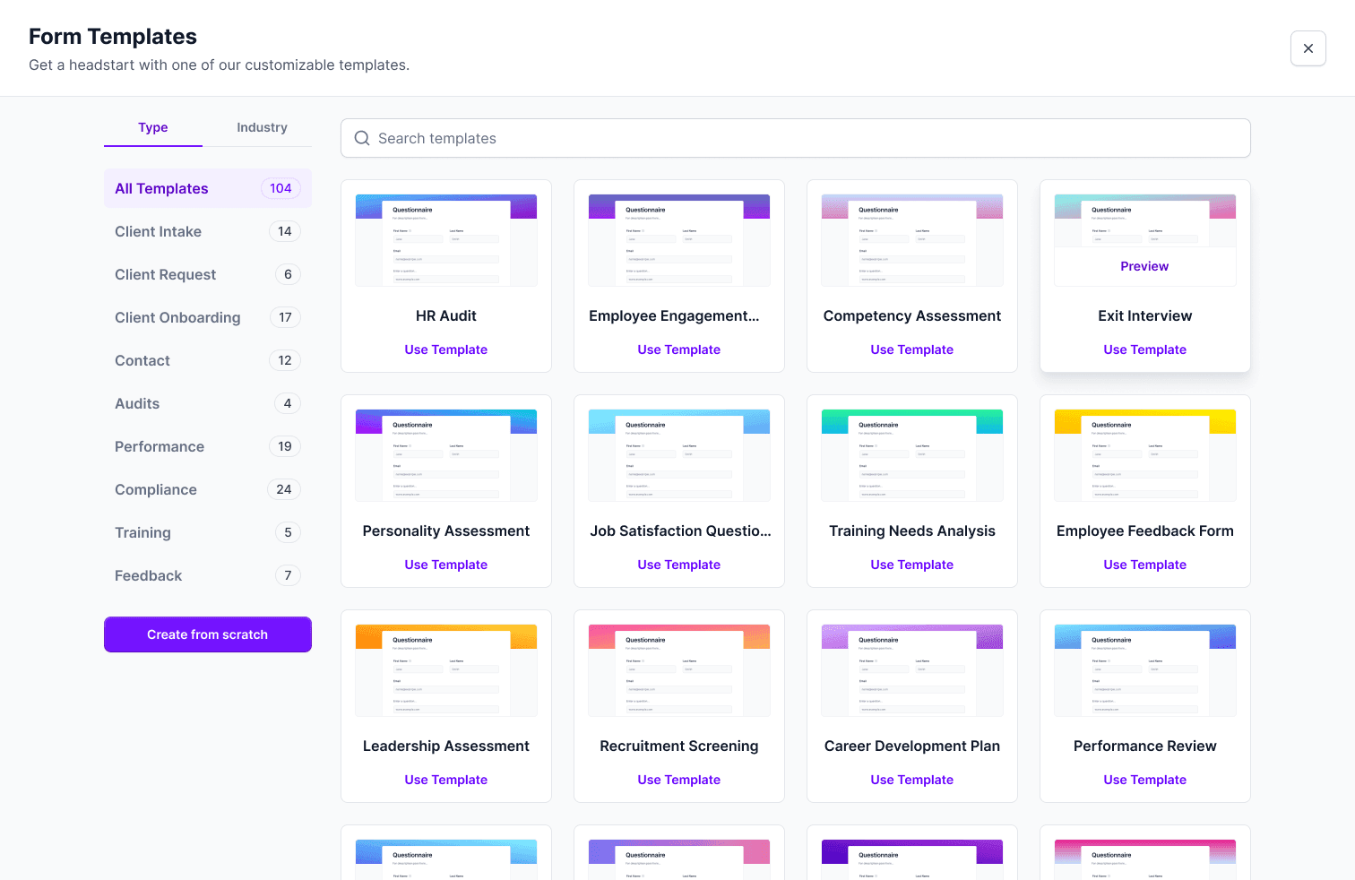Click the Exit Interview title
This screenshot has height=880, width=1355.
coord(1145,315)
